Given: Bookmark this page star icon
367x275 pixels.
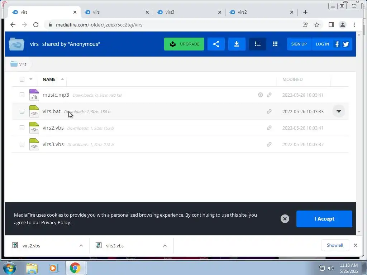Looking at the screenshot, I should pos(317,25).
